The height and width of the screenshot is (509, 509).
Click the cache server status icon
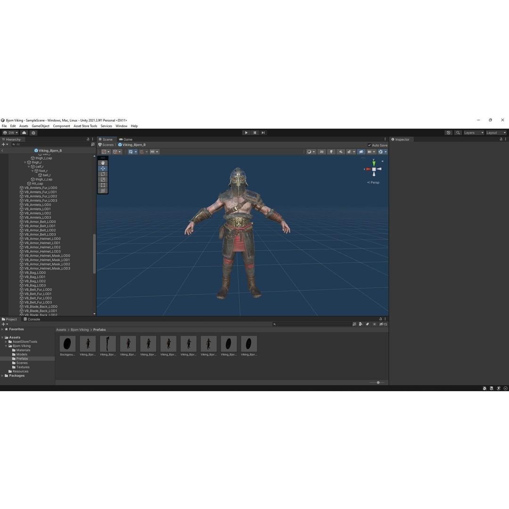pos(492,388)
